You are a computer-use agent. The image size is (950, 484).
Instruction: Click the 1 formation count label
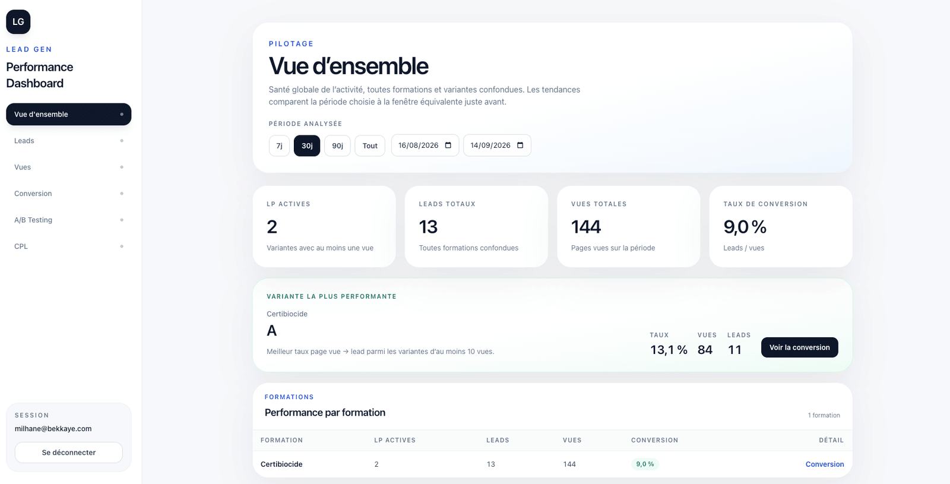click(824, 415)
